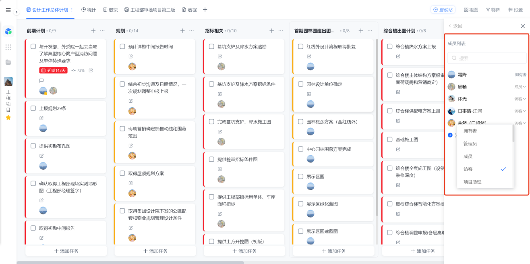This screenshot has width=530, height=264.
Task: Open the 视图 view options
Action: pos(471,10)
